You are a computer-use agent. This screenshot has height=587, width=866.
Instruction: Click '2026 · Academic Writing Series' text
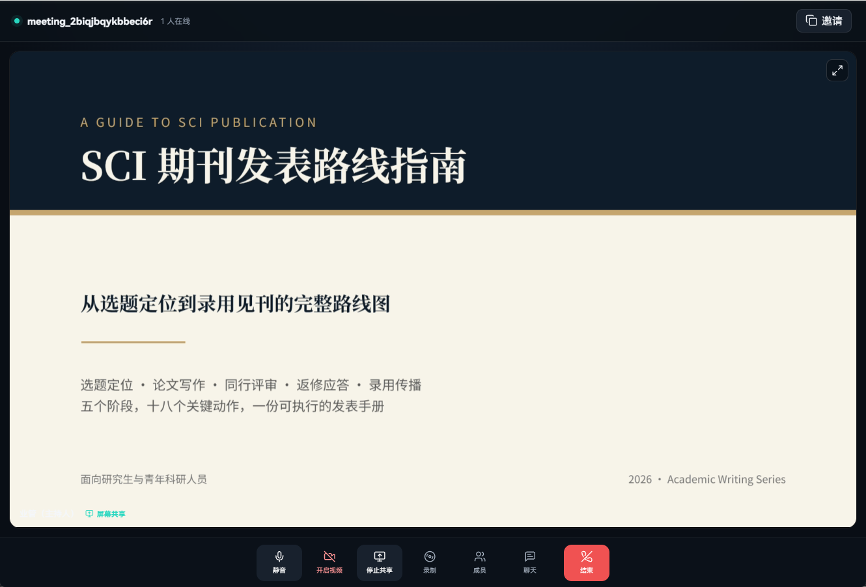point(707,480)
